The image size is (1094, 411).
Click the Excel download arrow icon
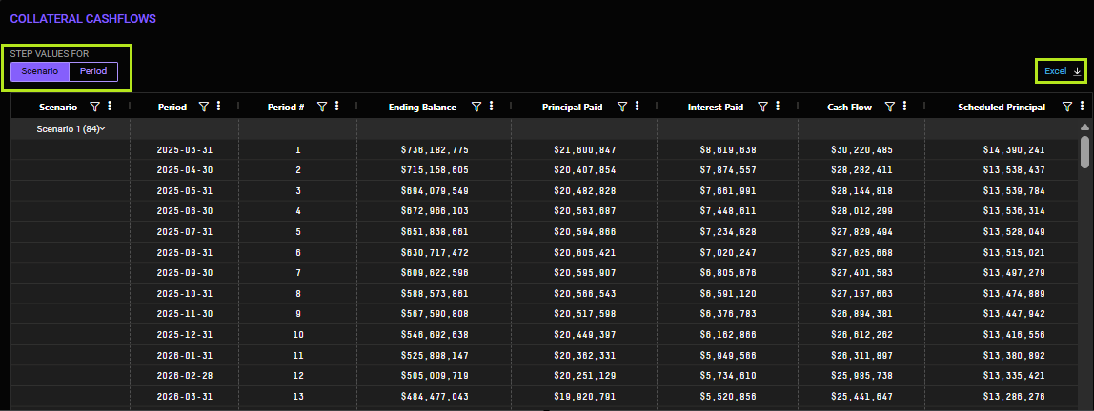[1077, 71]
